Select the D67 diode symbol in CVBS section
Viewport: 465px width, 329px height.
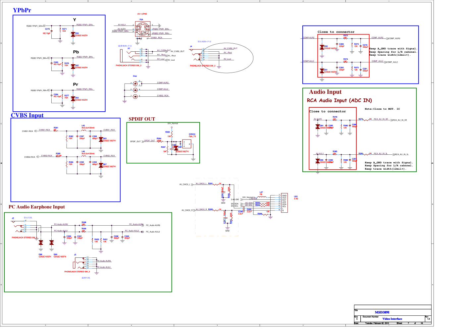click(x=101, y=165)
